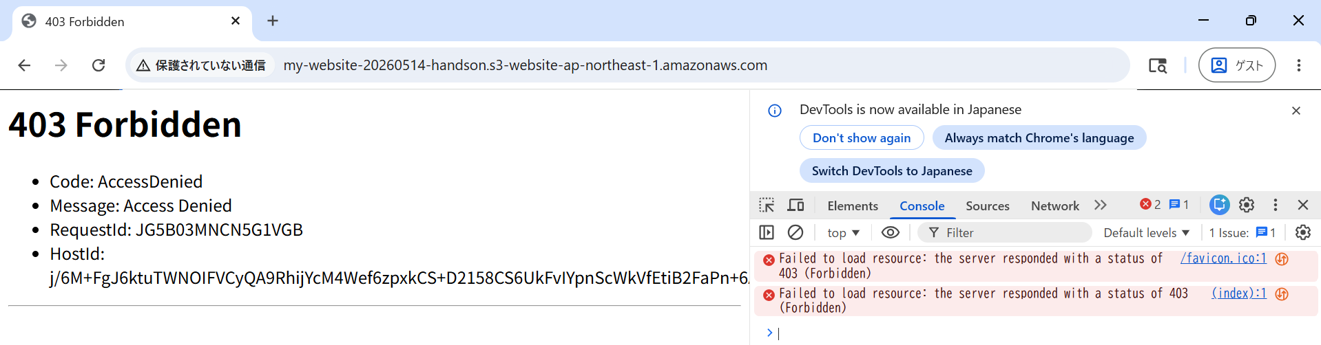Click the AI explain icon for favicon error
Viewport: 1321px width, 345px height.
click(x=1282, y=259)
